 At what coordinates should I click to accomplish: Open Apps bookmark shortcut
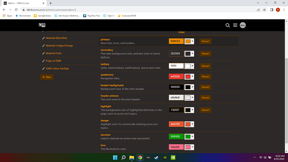click(x=8, y=16)
